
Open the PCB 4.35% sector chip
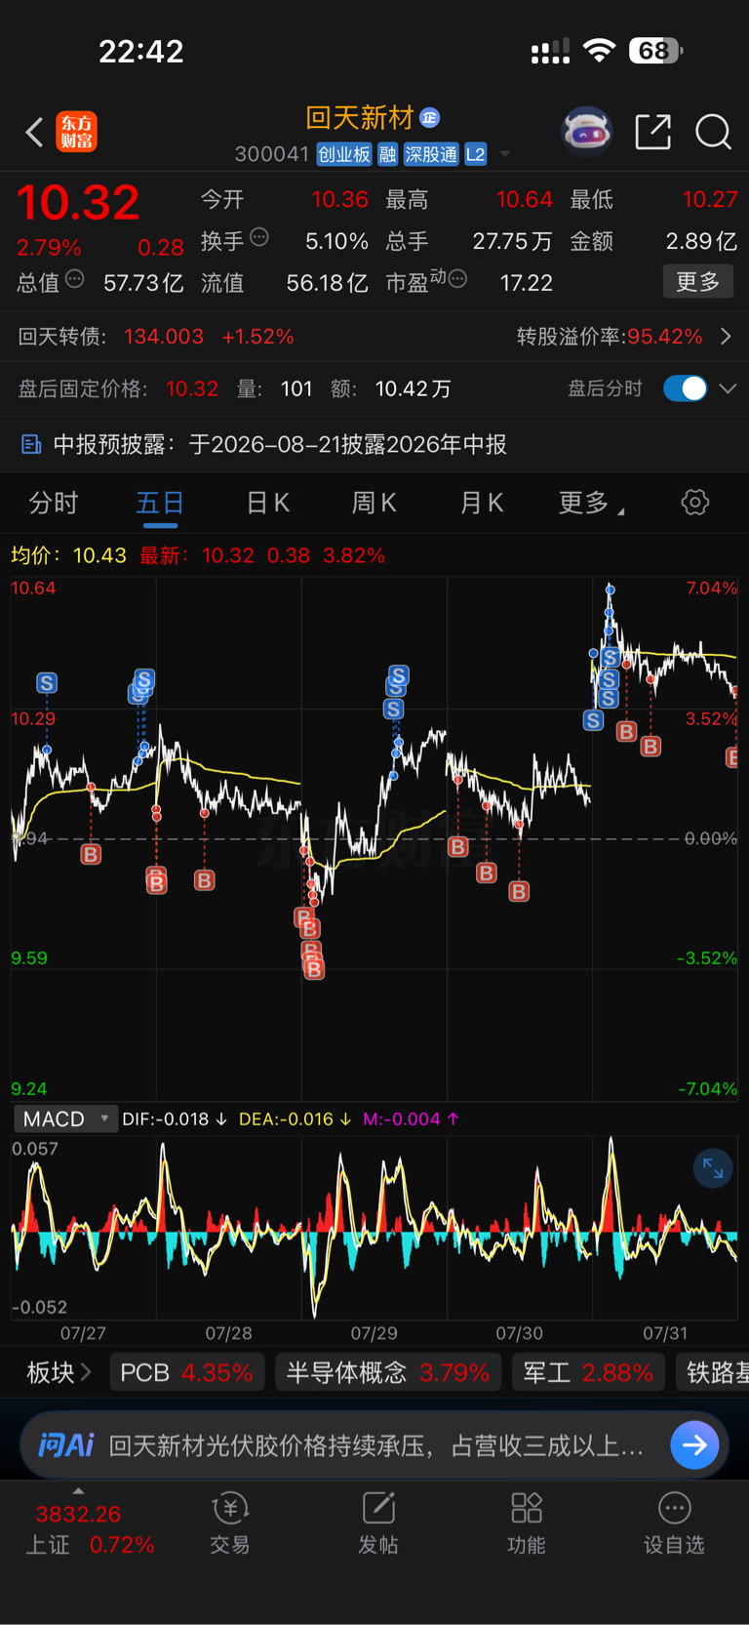click(x=186, y=1372)
